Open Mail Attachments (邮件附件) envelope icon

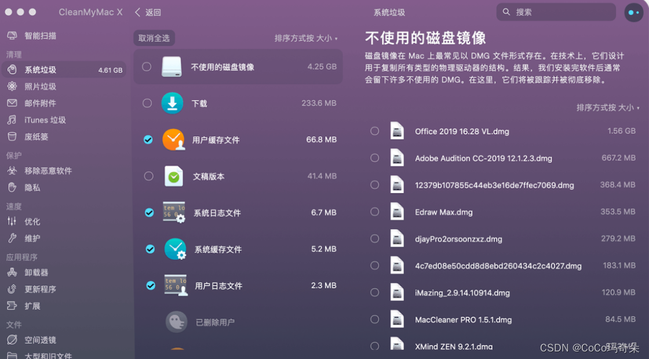coord(12,103)
